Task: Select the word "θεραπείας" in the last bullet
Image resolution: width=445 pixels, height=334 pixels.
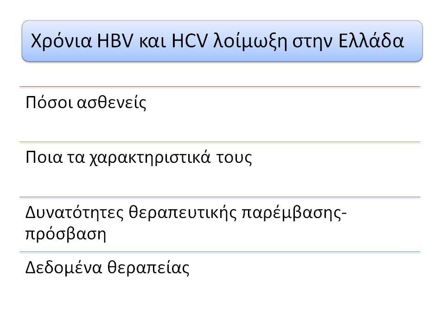Action: (148, 268)
